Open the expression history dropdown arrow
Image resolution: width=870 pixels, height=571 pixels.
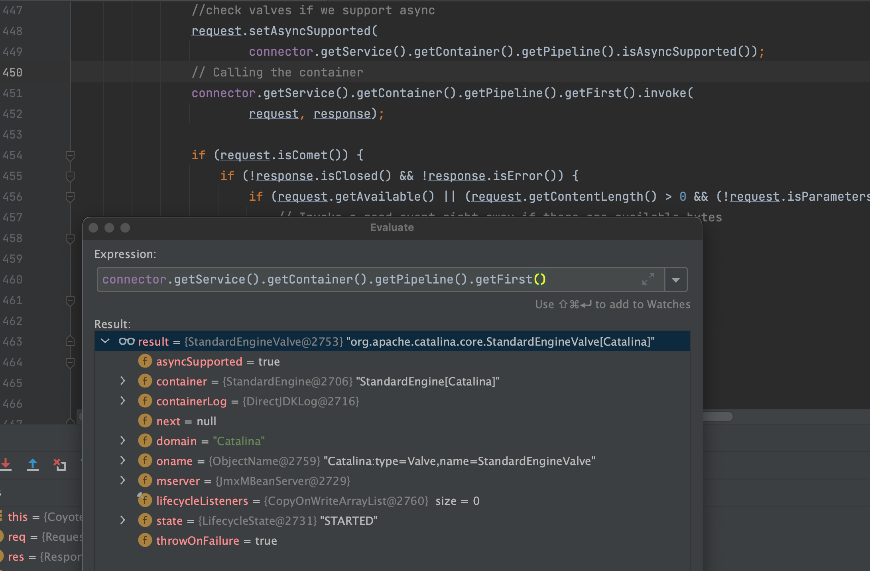(x=675, y=280)
